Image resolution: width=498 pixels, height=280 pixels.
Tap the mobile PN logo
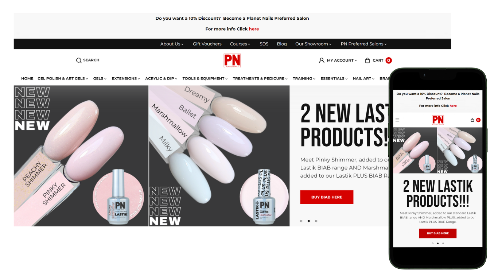[438, 120]
